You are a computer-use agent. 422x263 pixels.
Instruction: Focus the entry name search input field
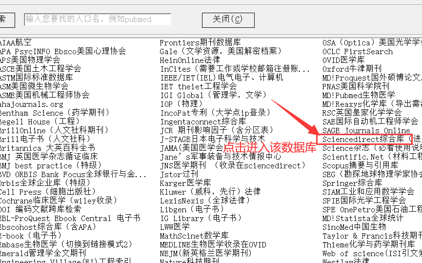(x=98, y=20)
